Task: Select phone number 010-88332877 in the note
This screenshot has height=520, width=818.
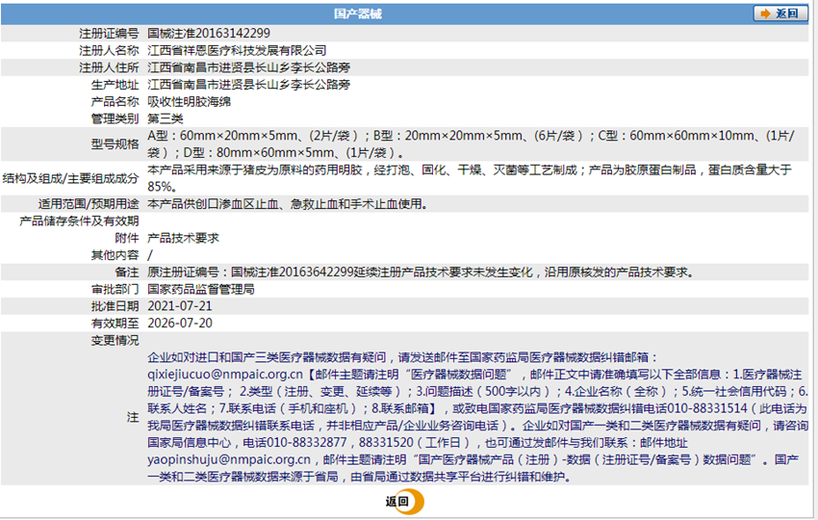Action: pyautogui.click(x=307, y=443)
